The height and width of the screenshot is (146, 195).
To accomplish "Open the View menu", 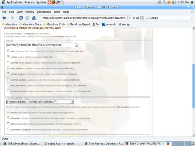I will tap(19, 12).
